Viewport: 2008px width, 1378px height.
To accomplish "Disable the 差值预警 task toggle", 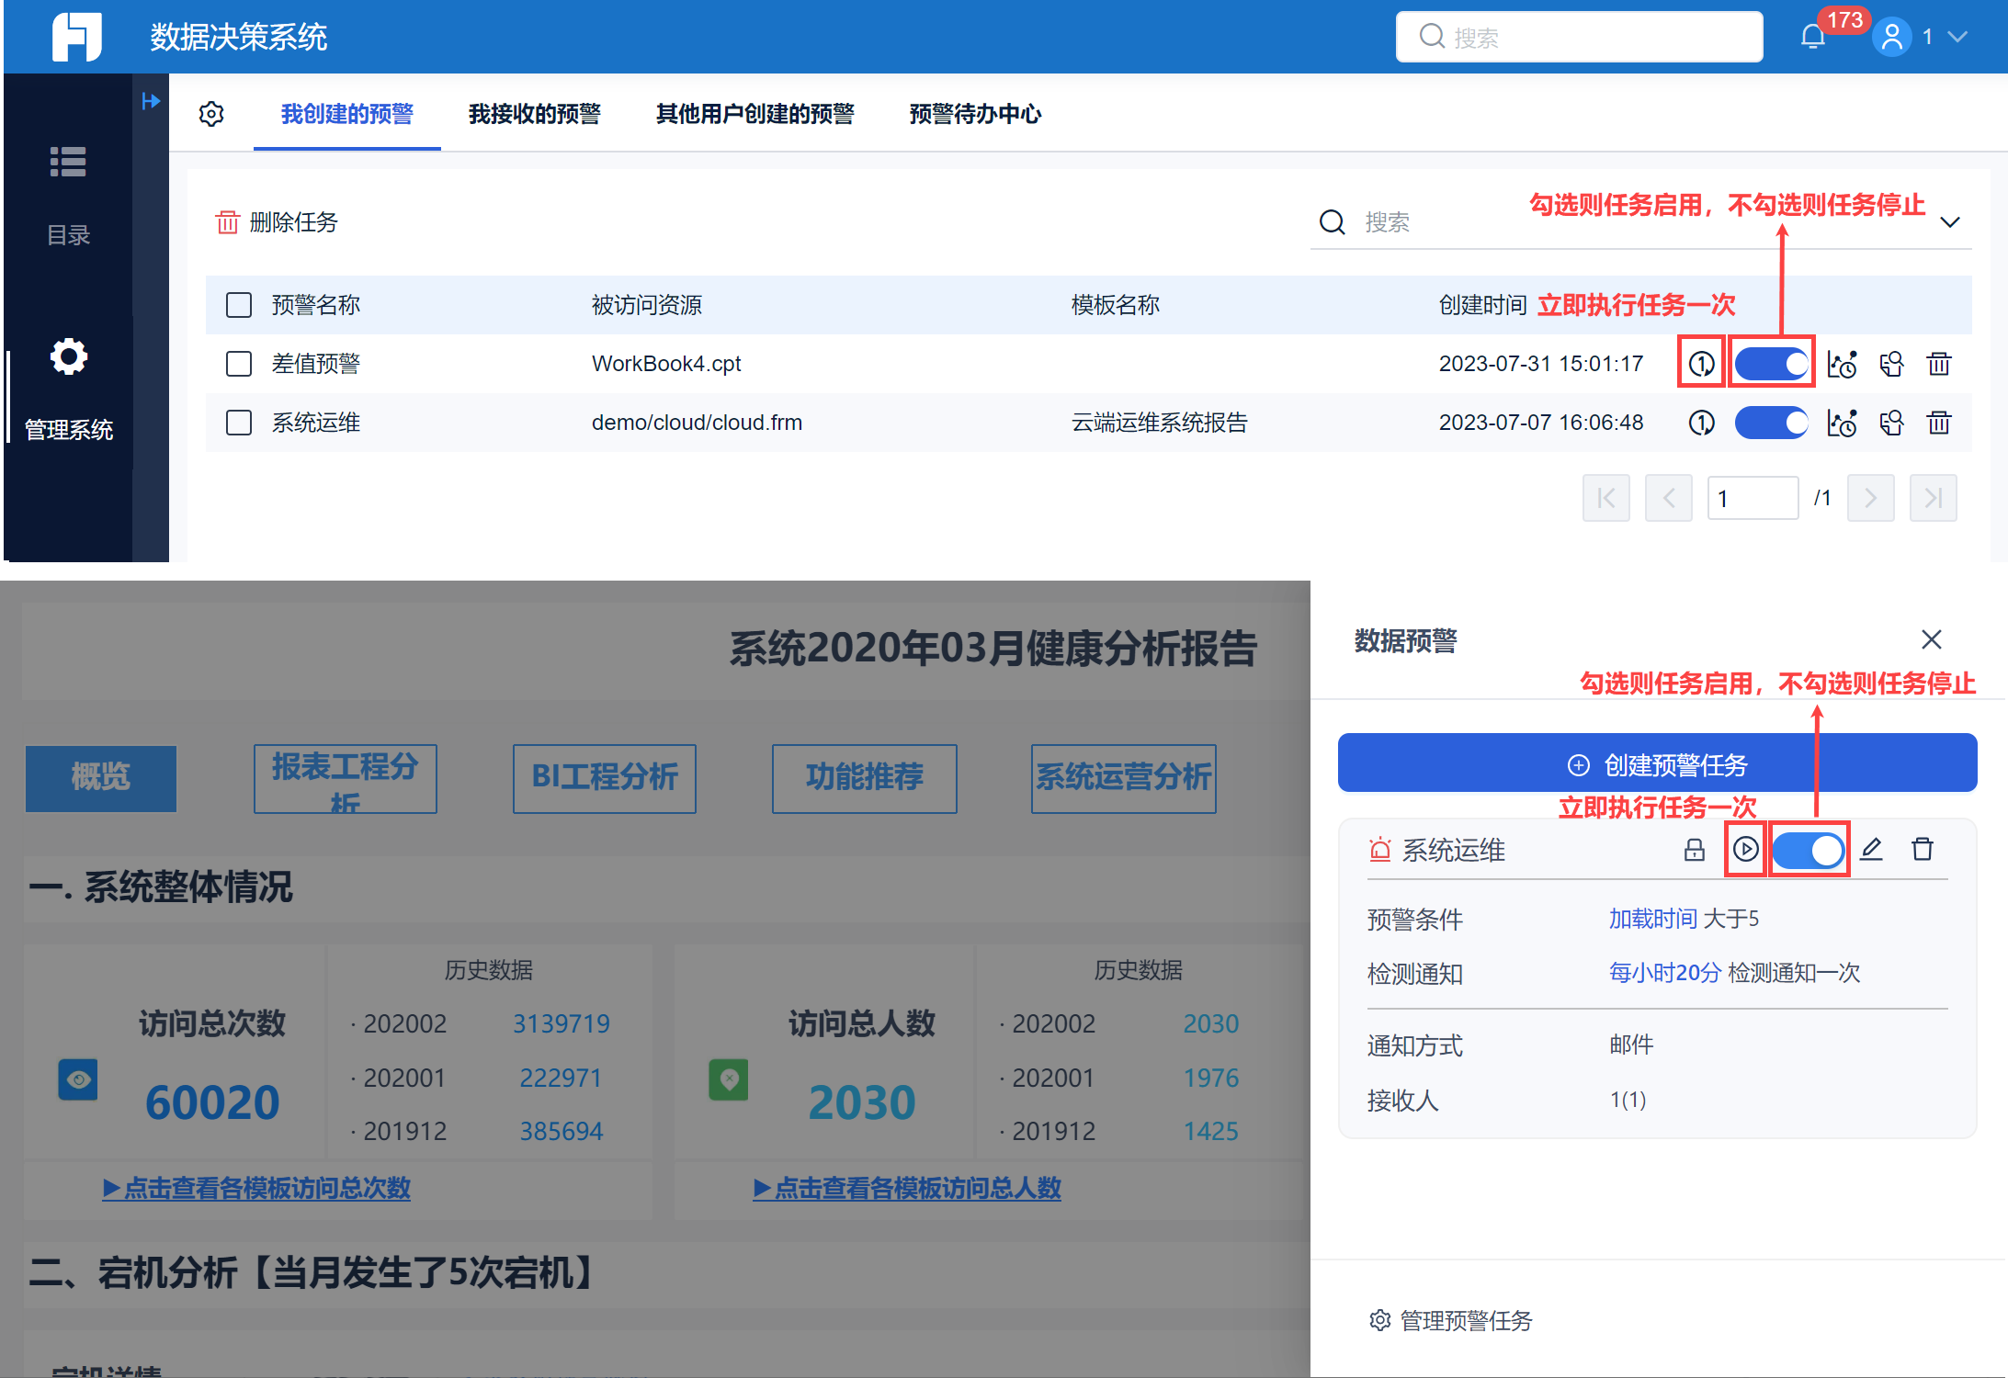I will click(1771, 364).
